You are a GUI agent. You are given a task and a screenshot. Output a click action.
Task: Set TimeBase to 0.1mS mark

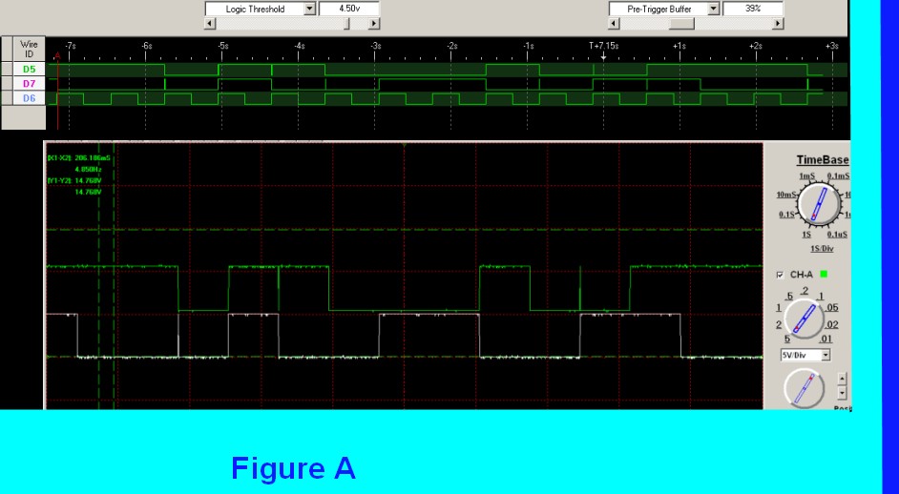(838, 175)
